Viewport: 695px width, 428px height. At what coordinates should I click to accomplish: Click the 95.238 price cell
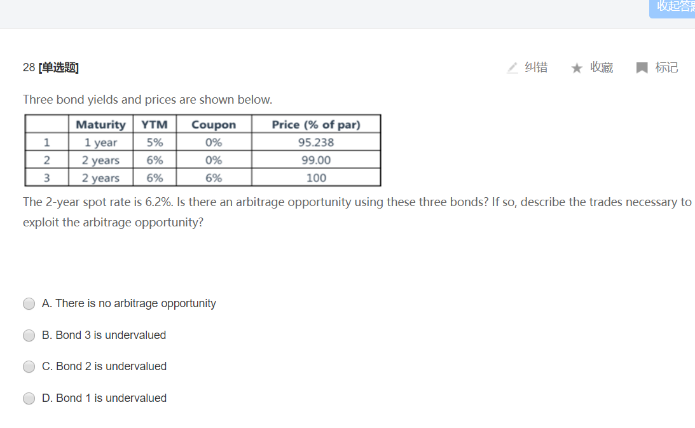(x=316, y=142)
